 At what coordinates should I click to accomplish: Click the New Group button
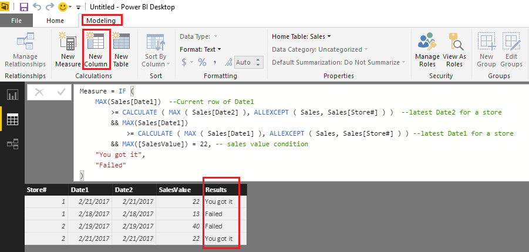[486, 50]
